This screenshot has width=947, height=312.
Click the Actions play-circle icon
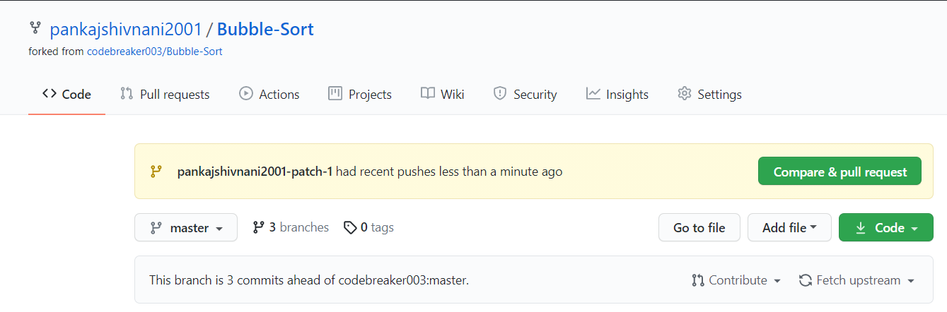click(246, 93)
